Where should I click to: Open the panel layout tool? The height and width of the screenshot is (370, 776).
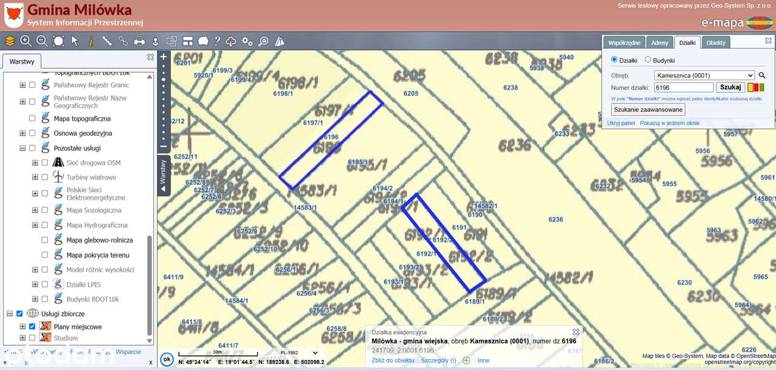click(x=187, y=41)
